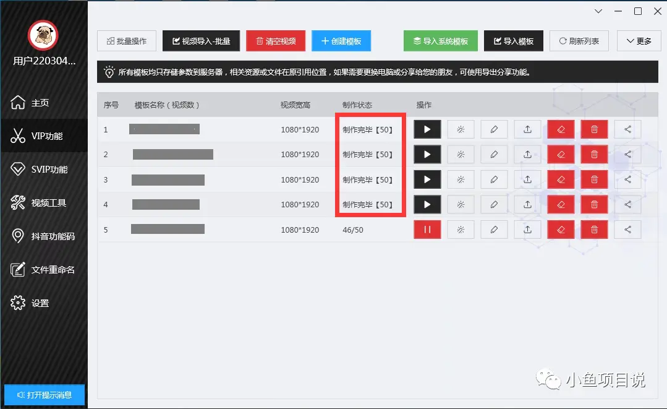Click the red eraser icon in row 3
The width and height of the screenshot is (667, 409).
pos(561,179)
